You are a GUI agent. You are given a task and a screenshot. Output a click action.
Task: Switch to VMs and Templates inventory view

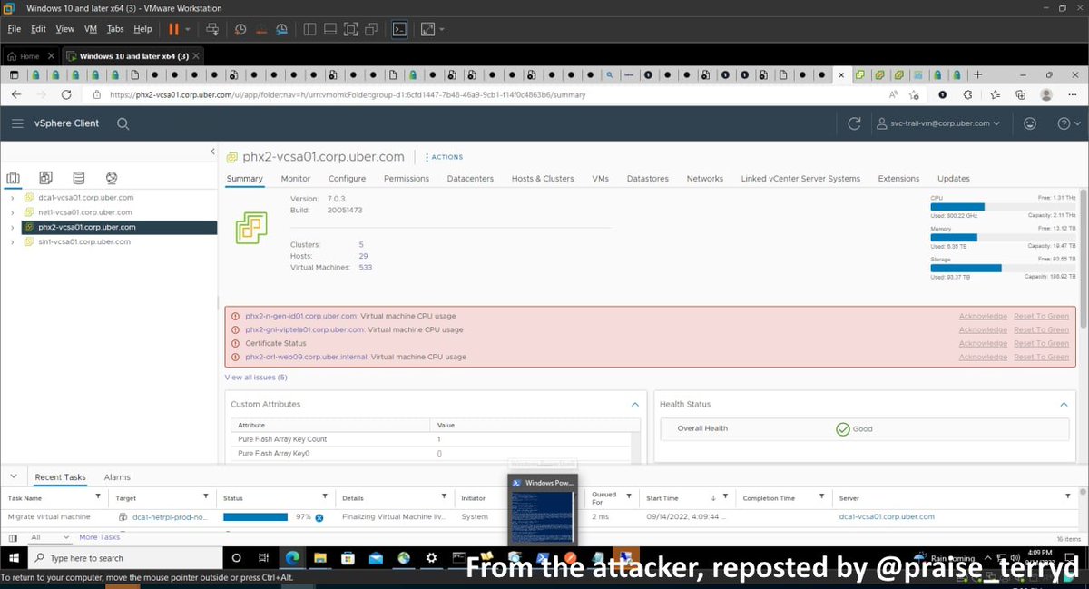[46, 178]
